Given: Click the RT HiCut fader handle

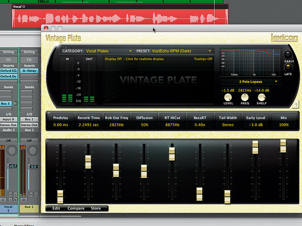Looking at the screenshot, I should [x=172, y=154].
